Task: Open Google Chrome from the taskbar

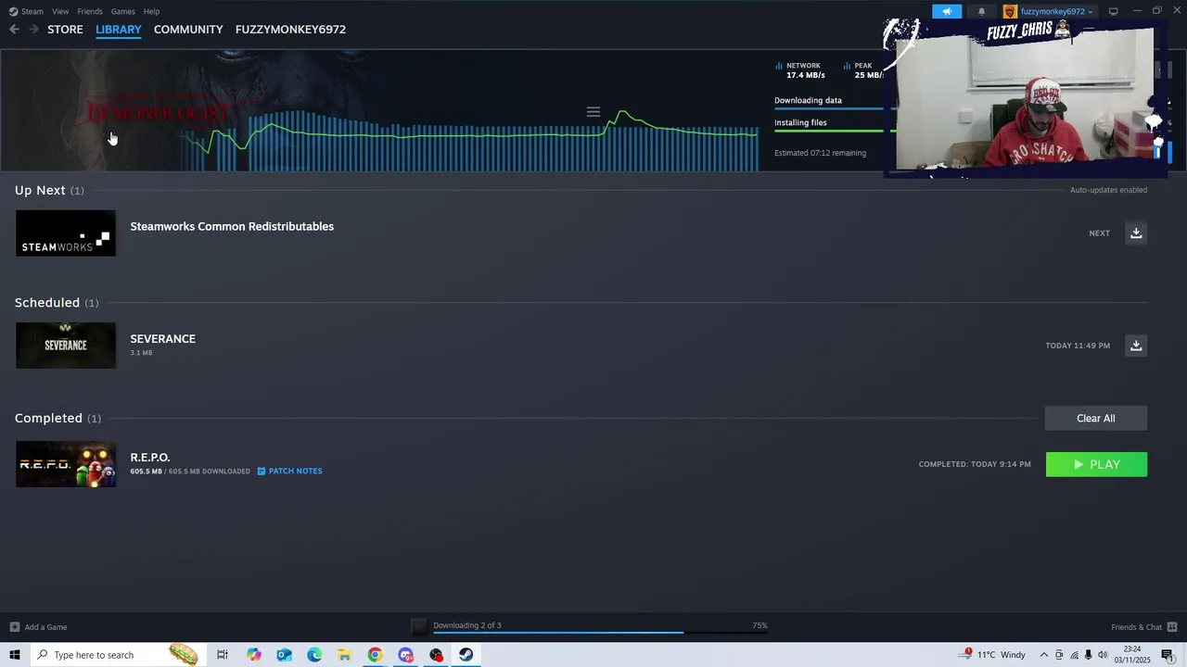Action: point(375,655)
